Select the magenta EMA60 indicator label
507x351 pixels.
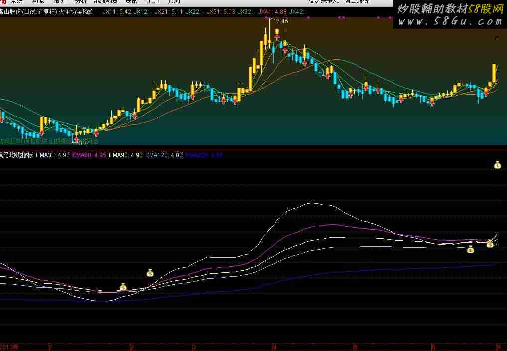89,155
